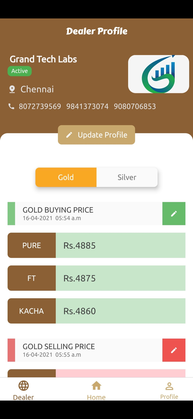This screenshot has width=193, height=419.
Task: Switch back to the Gold price view
Action: (x=66, y=177)
